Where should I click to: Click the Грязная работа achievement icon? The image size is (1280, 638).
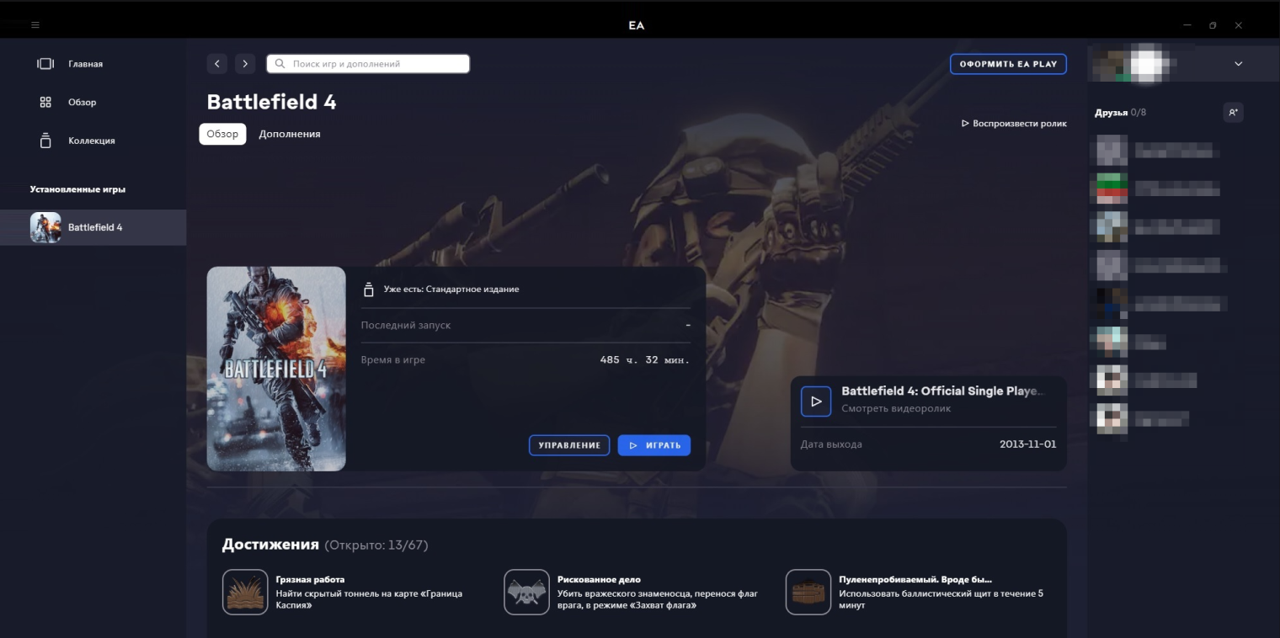tap(245, 592)
